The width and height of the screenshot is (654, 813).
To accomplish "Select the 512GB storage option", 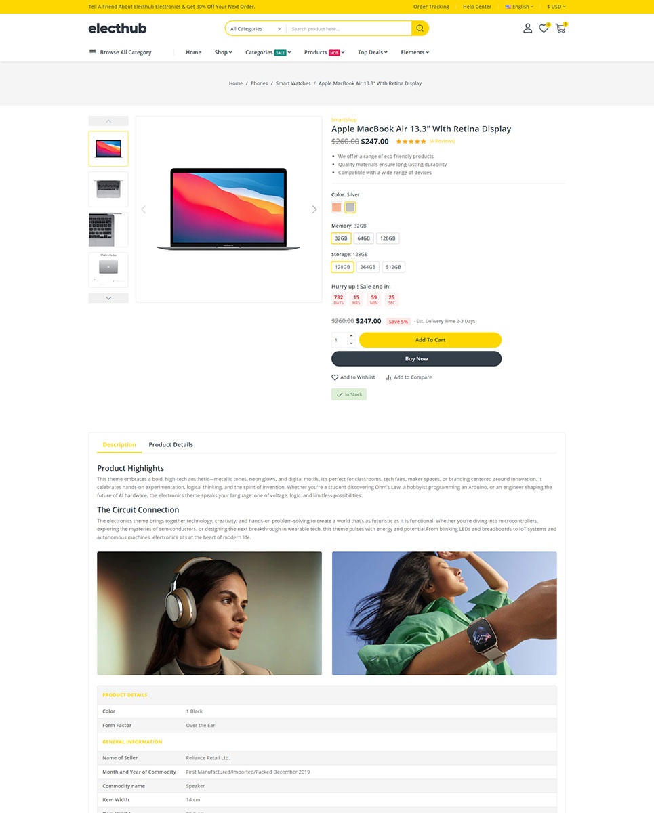I will tap(393, 267).
